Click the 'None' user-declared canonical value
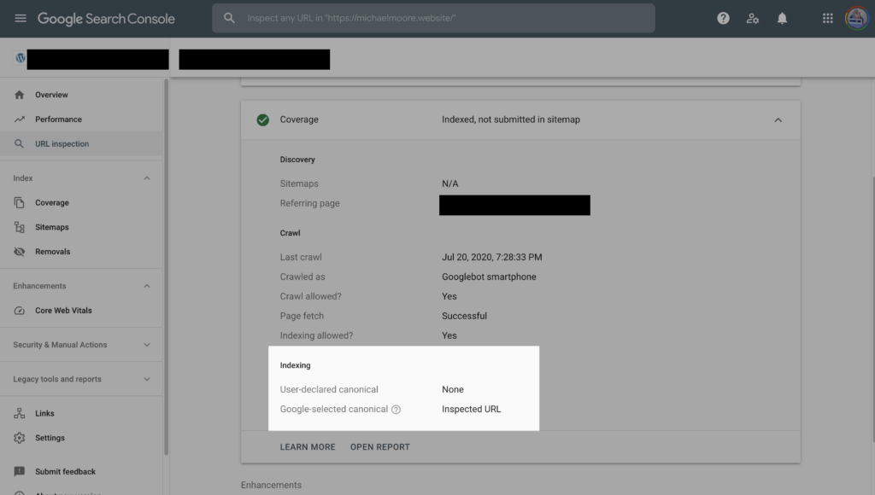 453,390
